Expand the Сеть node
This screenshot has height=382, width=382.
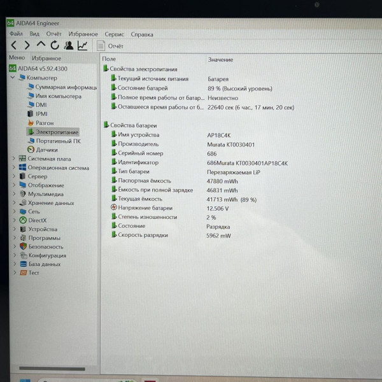(x=15, y=211)
